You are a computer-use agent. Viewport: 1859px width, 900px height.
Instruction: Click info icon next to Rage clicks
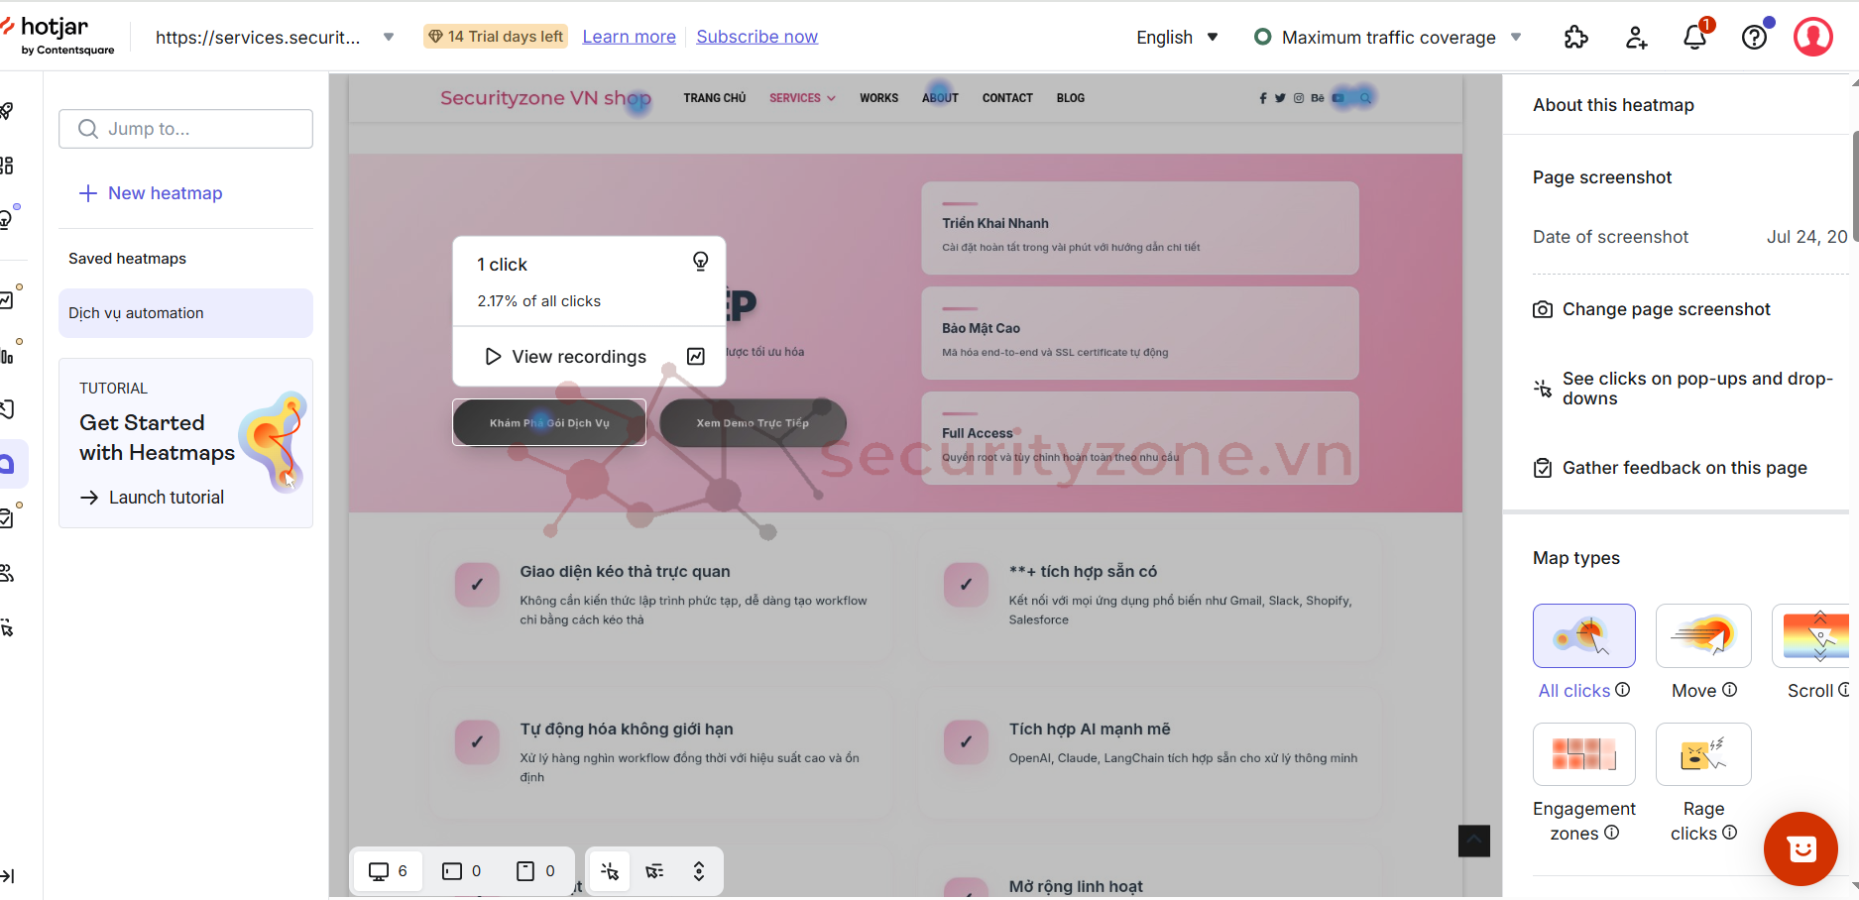1729,833
